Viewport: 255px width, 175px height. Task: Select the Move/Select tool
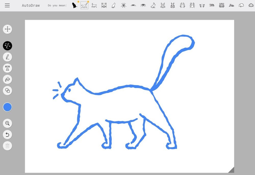click(x=7, y=29)
